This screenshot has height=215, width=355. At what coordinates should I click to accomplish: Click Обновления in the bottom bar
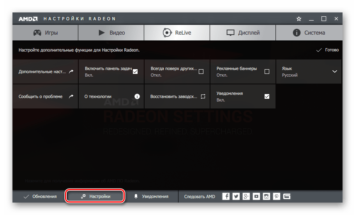(40, 196)
